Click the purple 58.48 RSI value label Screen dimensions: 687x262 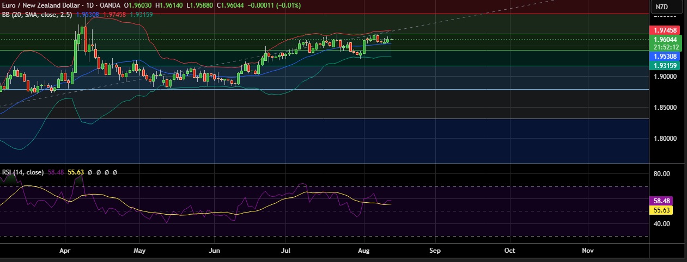(x=661, y=201)
